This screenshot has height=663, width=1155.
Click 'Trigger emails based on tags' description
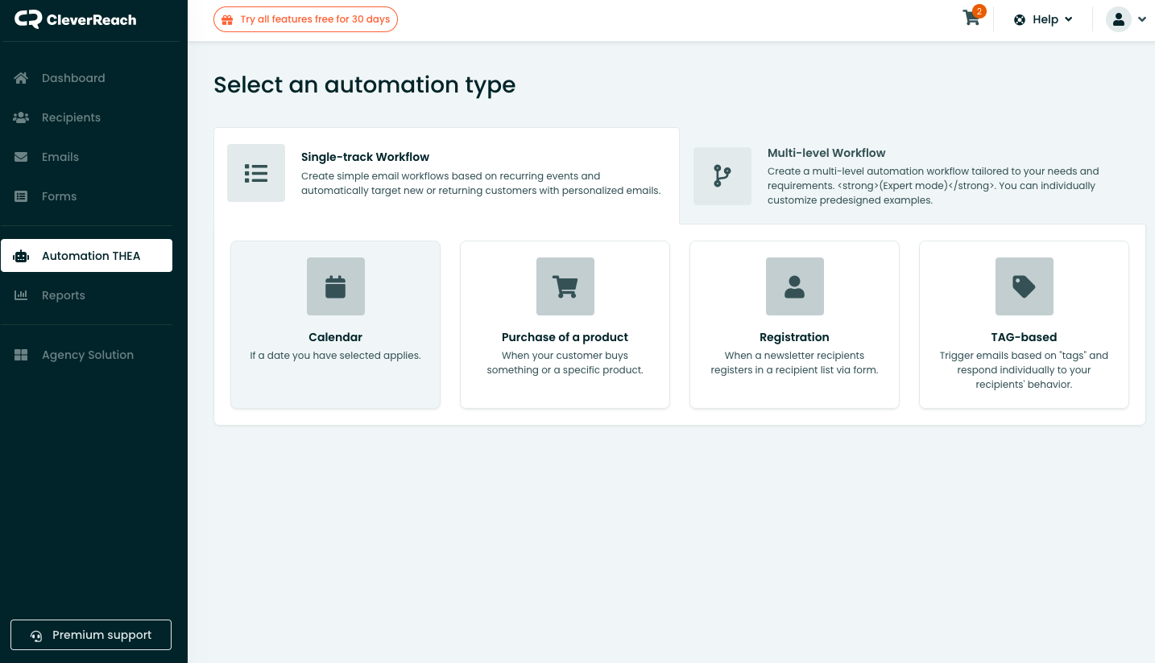point(1025,370)
